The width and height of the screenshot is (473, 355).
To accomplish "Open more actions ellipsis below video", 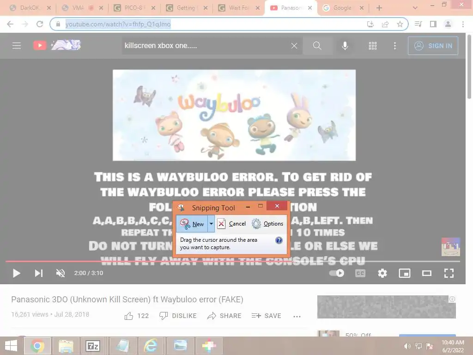I will [297, 316].
